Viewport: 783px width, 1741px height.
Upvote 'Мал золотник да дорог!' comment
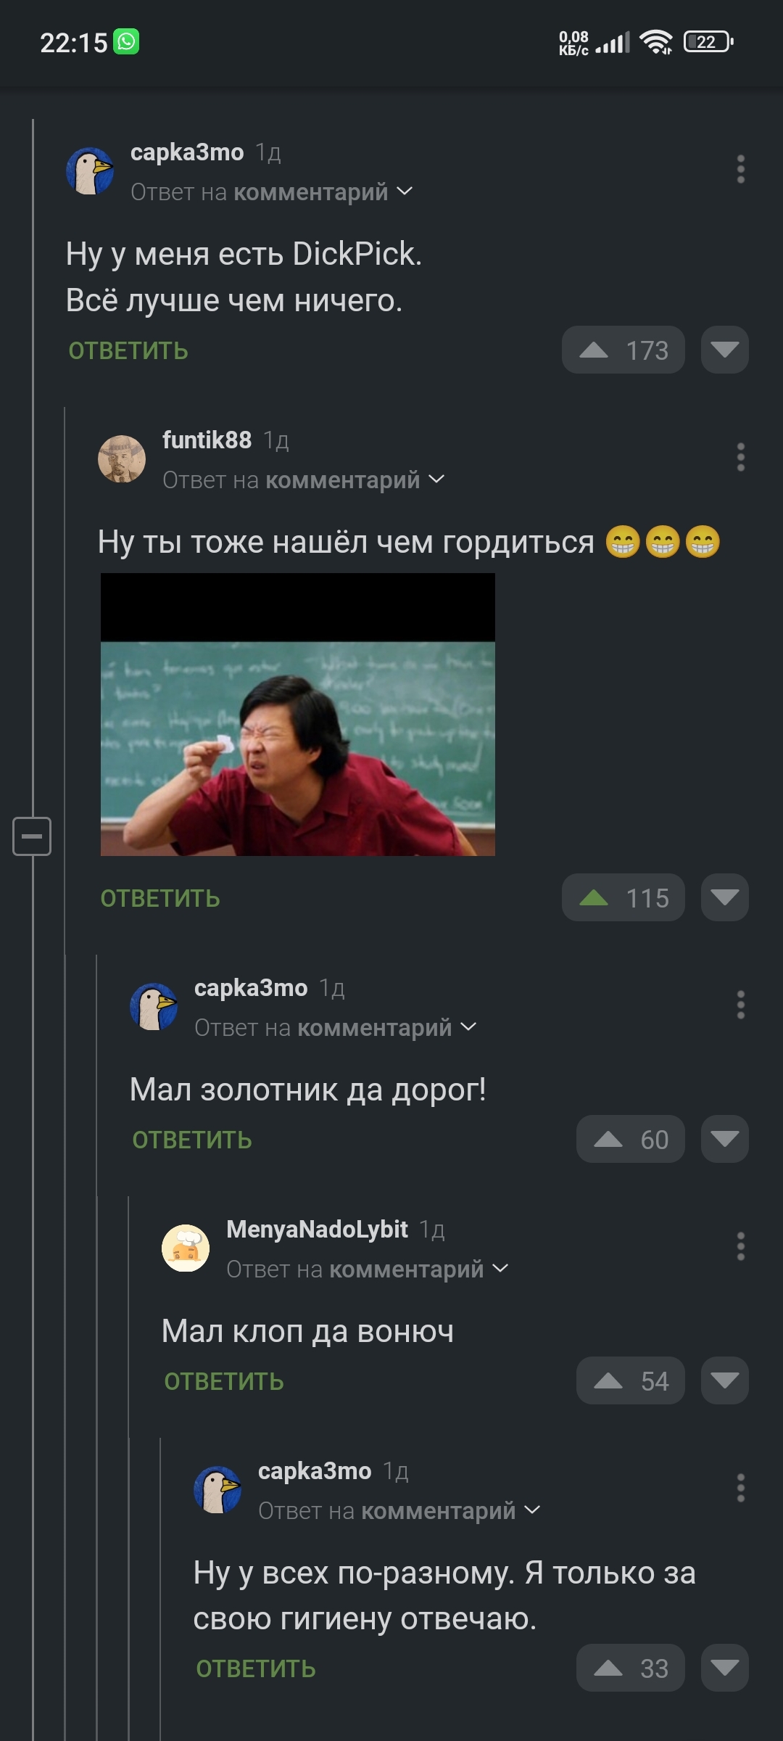point(630,1140)
